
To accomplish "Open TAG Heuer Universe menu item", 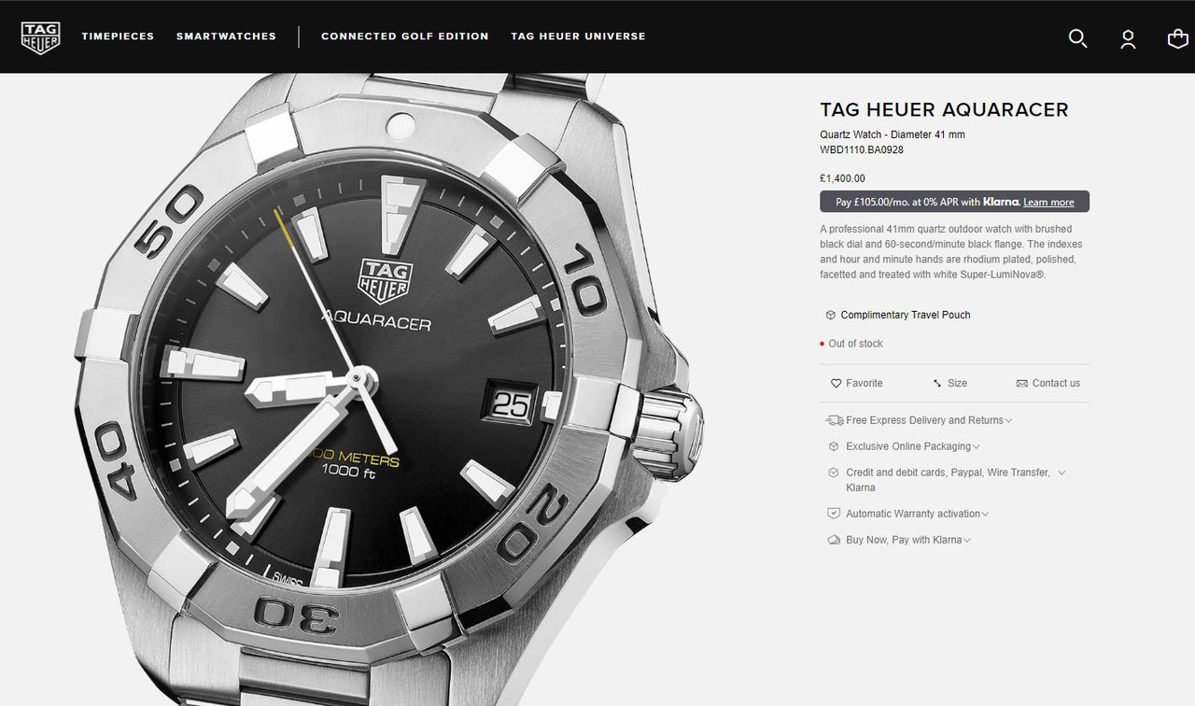I will [578, 36].
